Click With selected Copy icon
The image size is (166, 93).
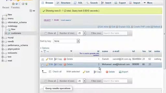[x=95, y=72]
